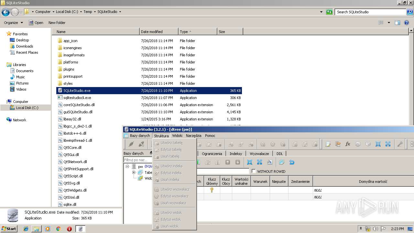Open the Organize dropdown in Explorer
The height and width of the screenshot is (233, 414).
tap(13, 23)
